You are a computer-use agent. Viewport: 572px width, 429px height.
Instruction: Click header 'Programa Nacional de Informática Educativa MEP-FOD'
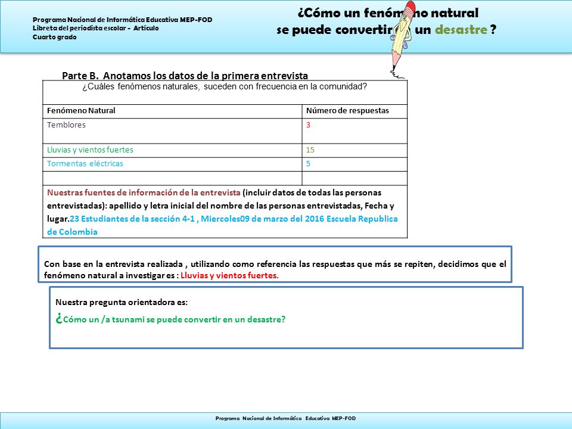click(123, 20)
